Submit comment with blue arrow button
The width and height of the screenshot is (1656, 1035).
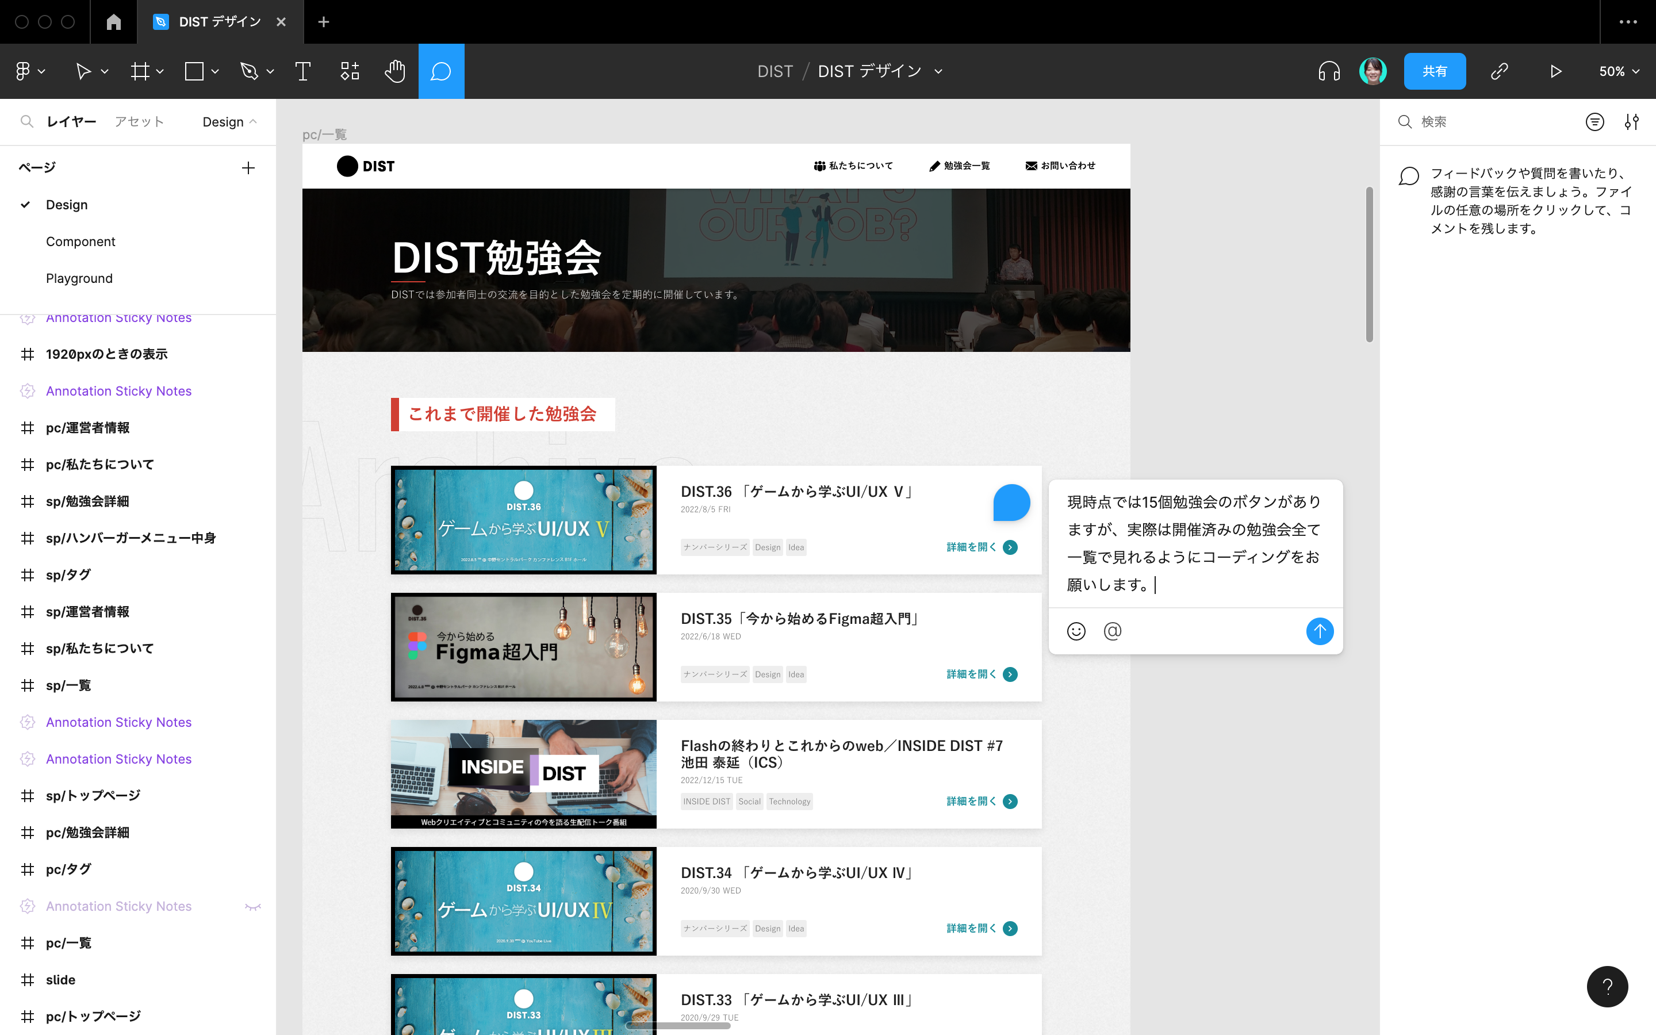point(1319,631)
